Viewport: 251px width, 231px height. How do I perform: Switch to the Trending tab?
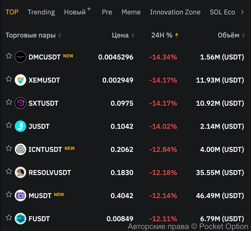tap(41, 12)
